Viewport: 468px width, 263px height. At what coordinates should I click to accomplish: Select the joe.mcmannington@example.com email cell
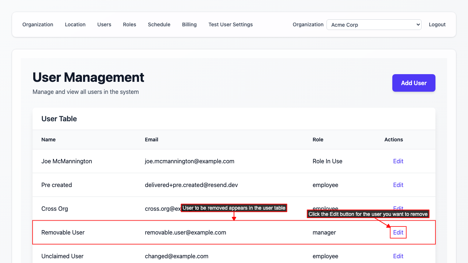click(189, 161)
